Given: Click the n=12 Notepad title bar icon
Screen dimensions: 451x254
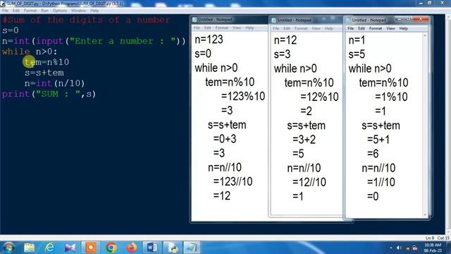Looking at the screenshot, I should click(273, 20).
